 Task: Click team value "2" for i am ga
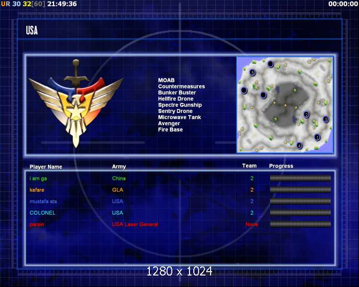pyautogui.click(x=252, y=178)
